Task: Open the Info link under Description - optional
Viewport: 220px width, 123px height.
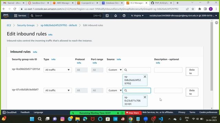Action: tap(158, 63)
